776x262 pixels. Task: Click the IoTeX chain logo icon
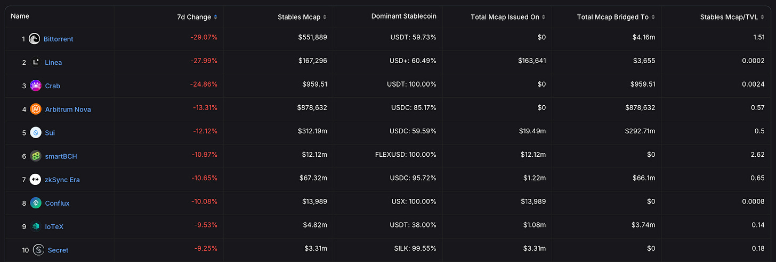(x=36, y=226)
